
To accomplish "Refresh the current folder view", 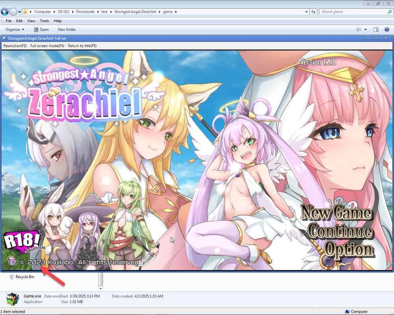I will tap(313, 12).
